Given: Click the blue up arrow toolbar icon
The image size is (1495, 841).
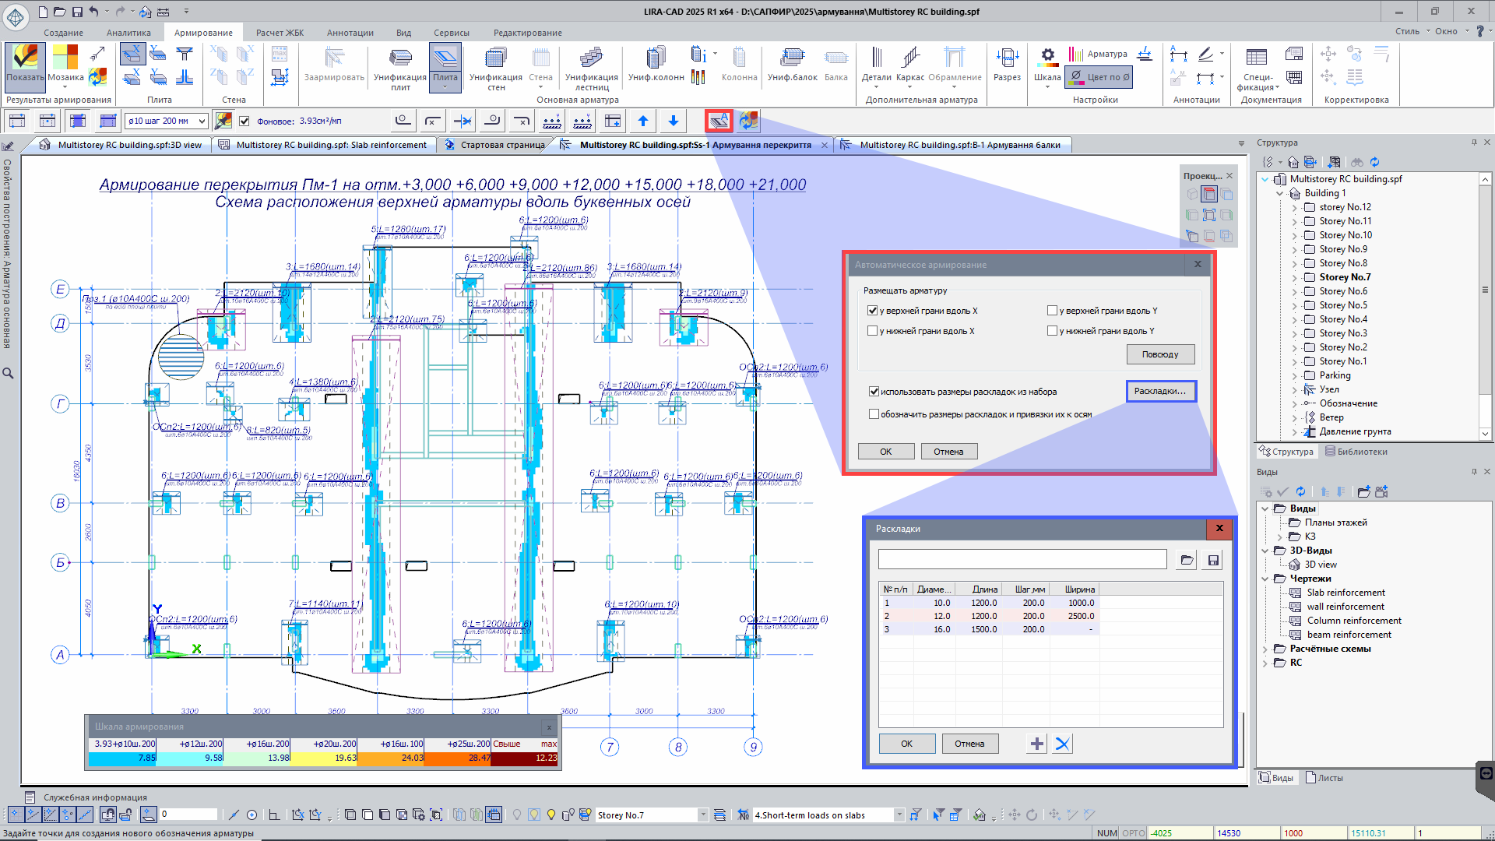Looking at the screenshot, I should pyautogui.click(x=642, y=121).
